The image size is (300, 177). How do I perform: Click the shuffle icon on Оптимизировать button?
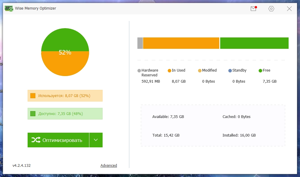[36, 140]
